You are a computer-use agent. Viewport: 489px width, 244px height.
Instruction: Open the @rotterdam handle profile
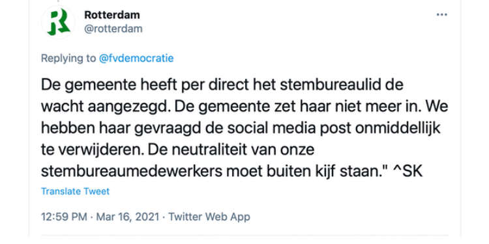(x=113, y=29)
